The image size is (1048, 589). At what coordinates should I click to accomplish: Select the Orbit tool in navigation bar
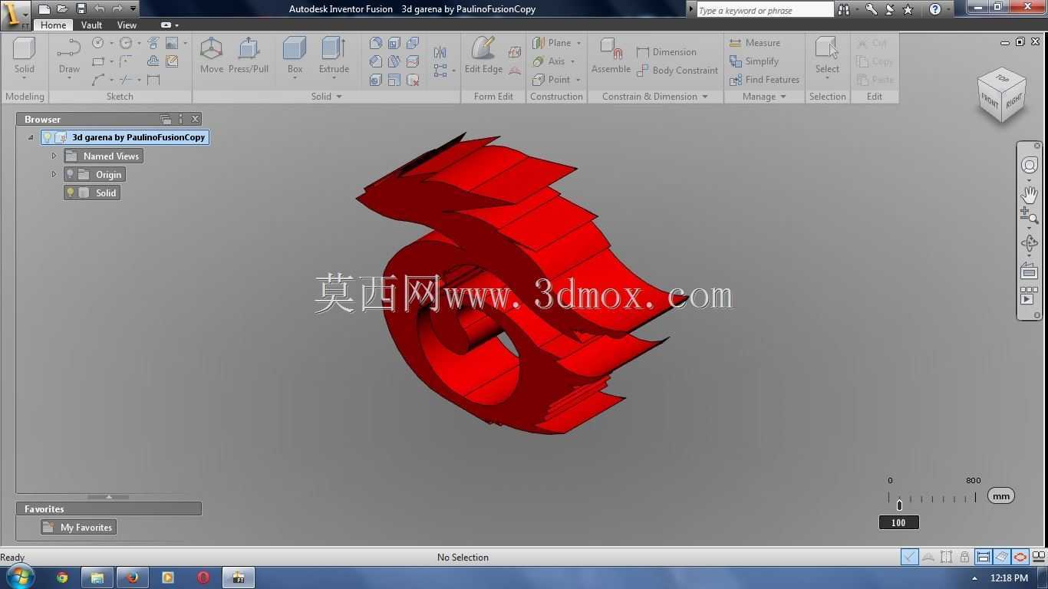click(1029, 243)
